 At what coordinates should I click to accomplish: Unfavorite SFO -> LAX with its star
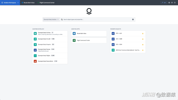pyautogui.click(x=143, y=34)
